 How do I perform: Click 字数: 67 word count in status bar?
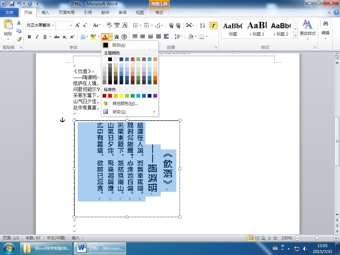click(33, 238)
